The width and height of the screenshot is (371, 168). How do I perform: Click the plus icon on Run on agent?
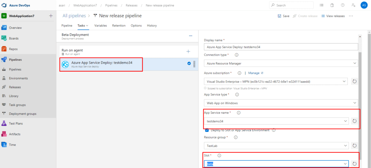[188, 51]
